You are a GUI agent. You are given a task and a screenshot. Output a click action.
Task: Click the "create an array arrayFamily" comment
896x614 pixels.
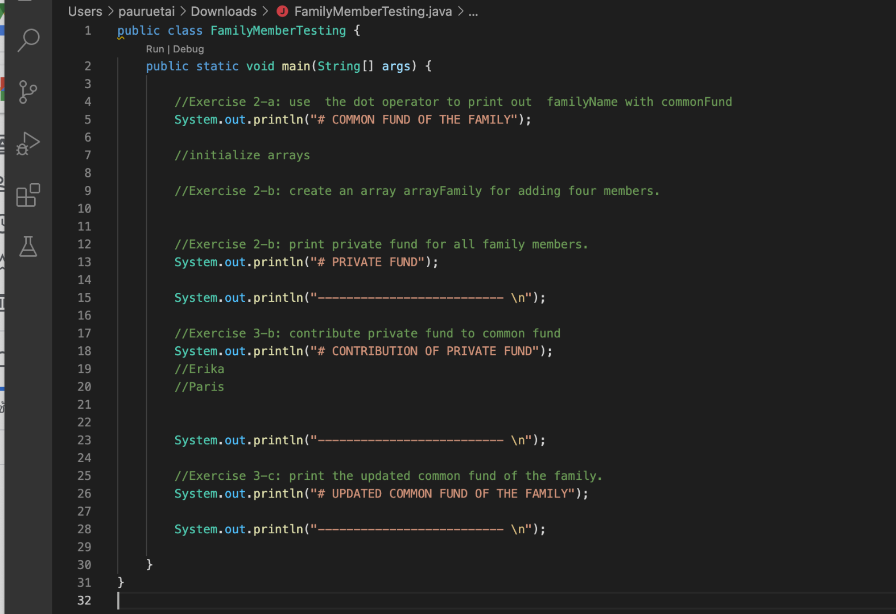point(417,191)
